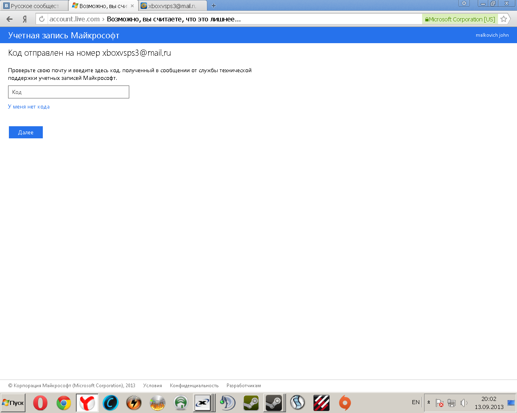Open the 'У меня нет кода' link
The height and width of the screenshot is (413, 517).
coord(29,107)
